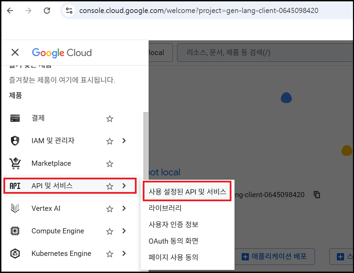Expand the Vertex AI submenu chevron
The image size is (354, 273).
(x=124, y=208)
